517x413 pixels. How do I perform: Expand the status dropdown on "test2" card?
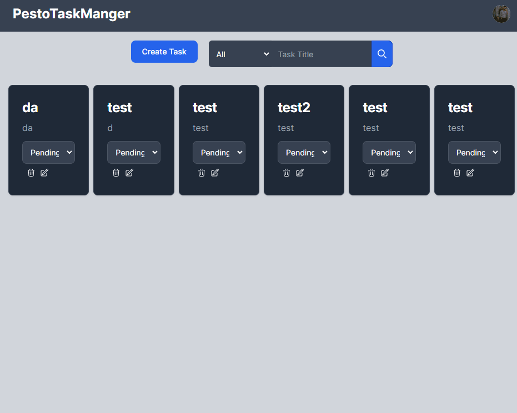304,153
